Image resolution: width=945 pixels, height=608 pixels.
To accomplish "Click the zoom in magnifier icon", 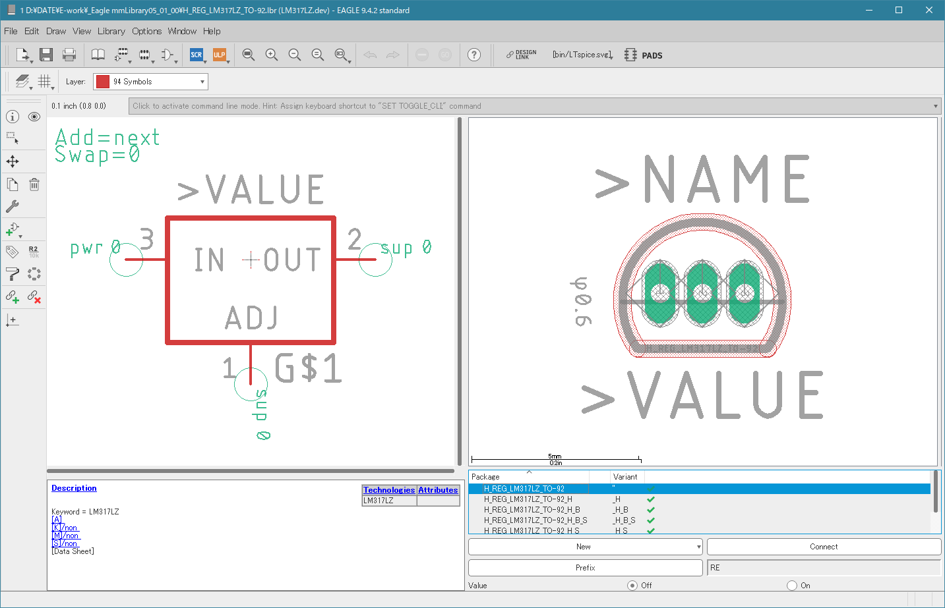I will click(x=271, y=55).
